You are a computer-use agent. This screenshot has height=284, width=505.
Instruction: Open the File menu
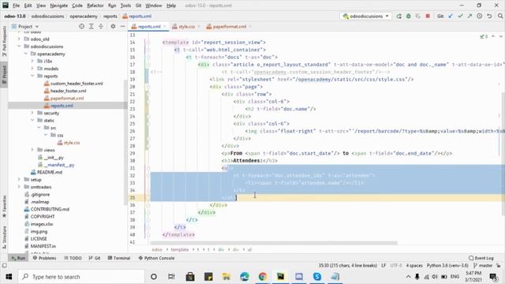pos(16,6)
